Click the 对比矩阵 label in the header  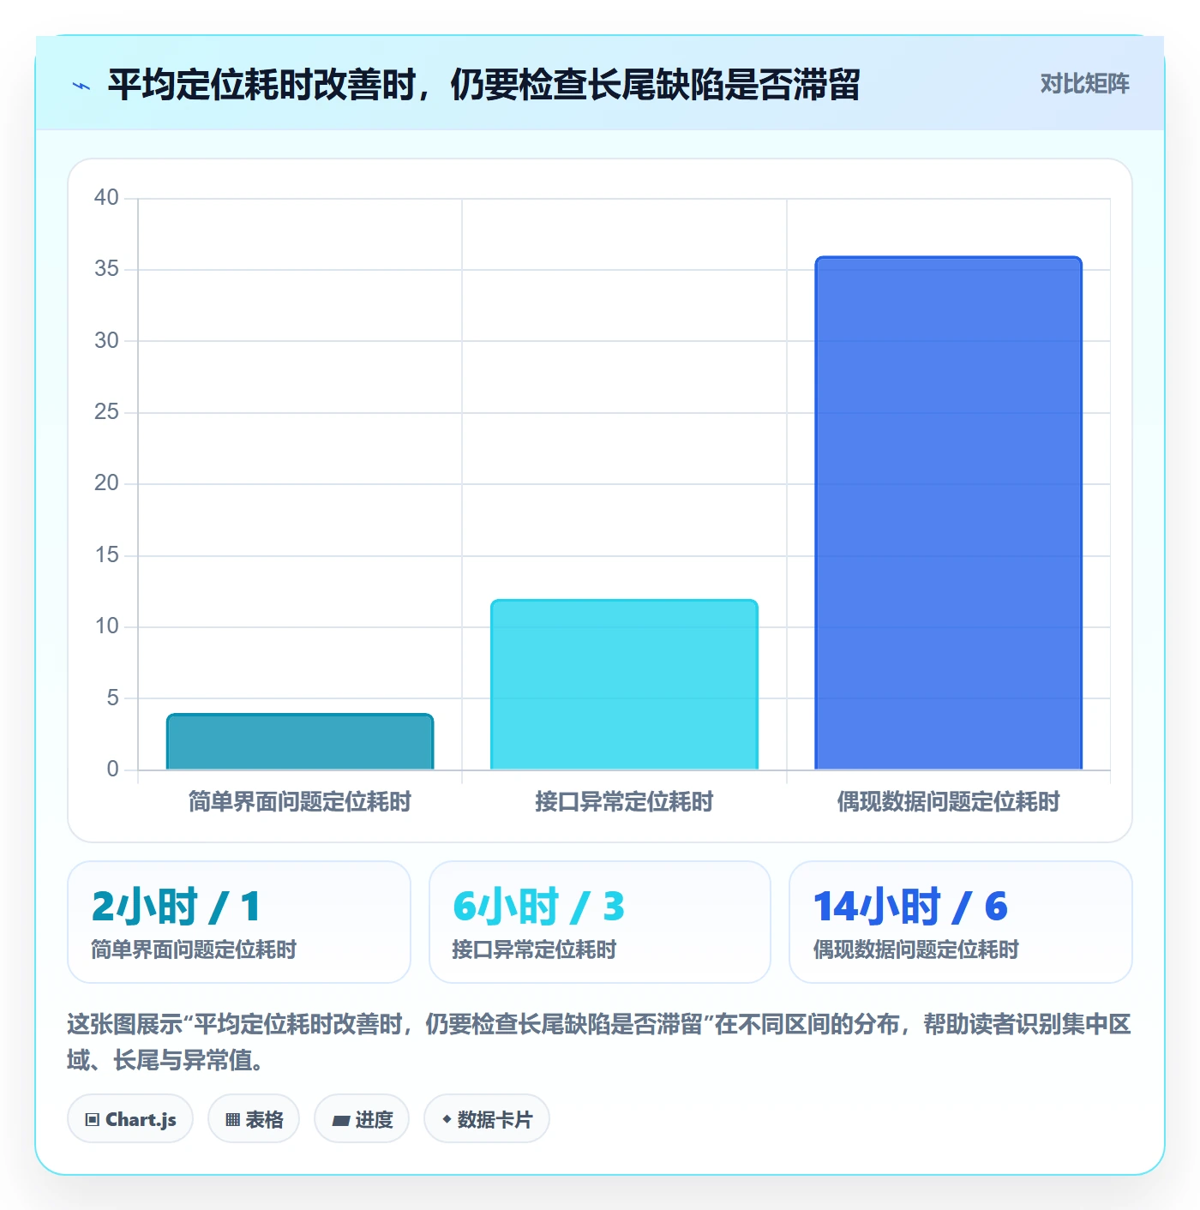1085,84
